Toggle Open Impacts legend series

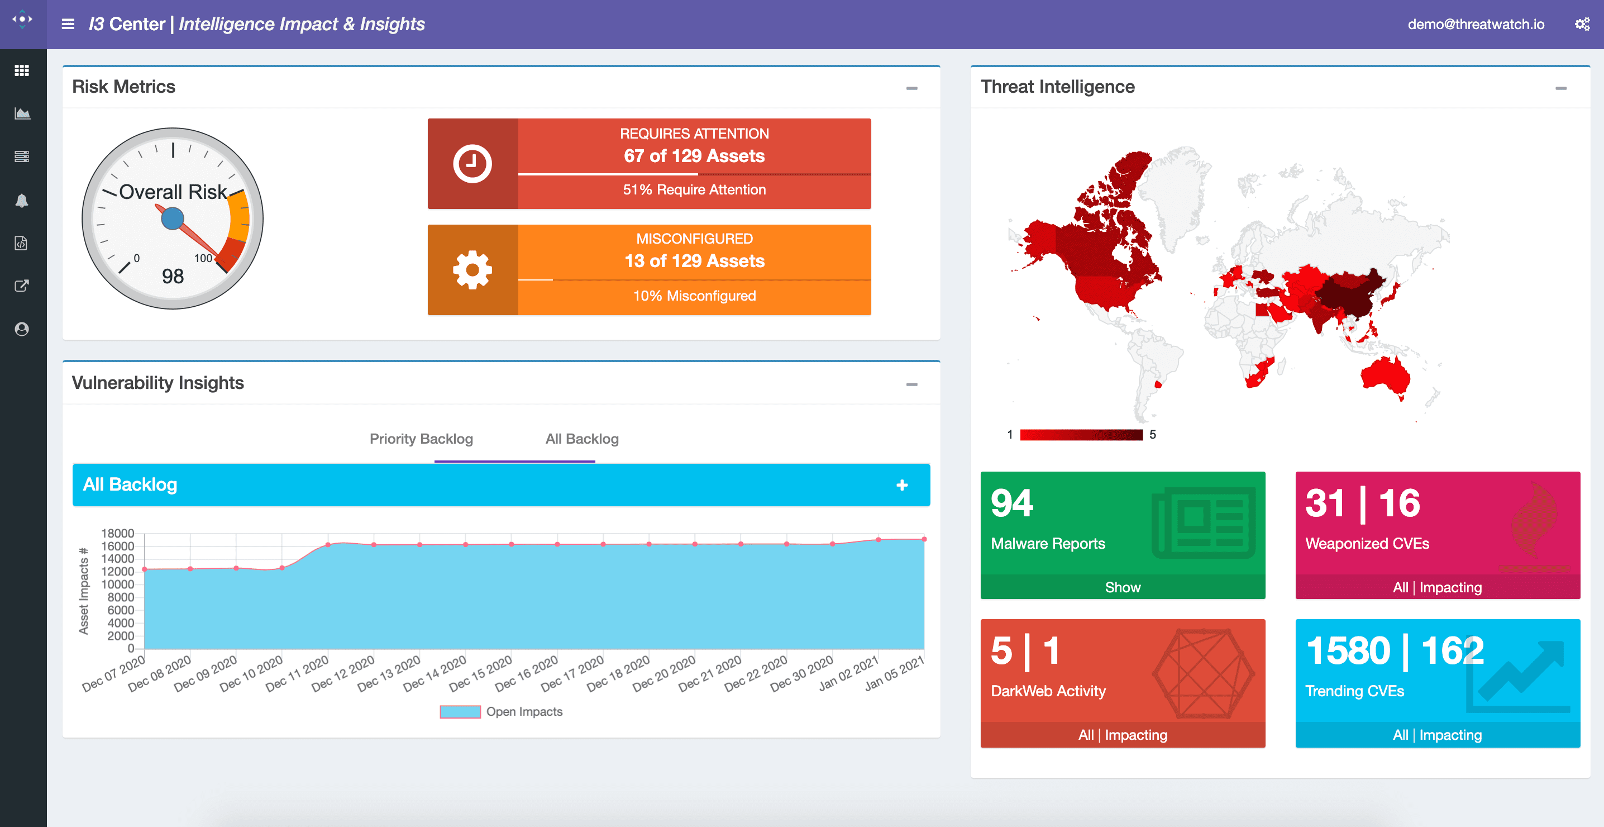502,712
